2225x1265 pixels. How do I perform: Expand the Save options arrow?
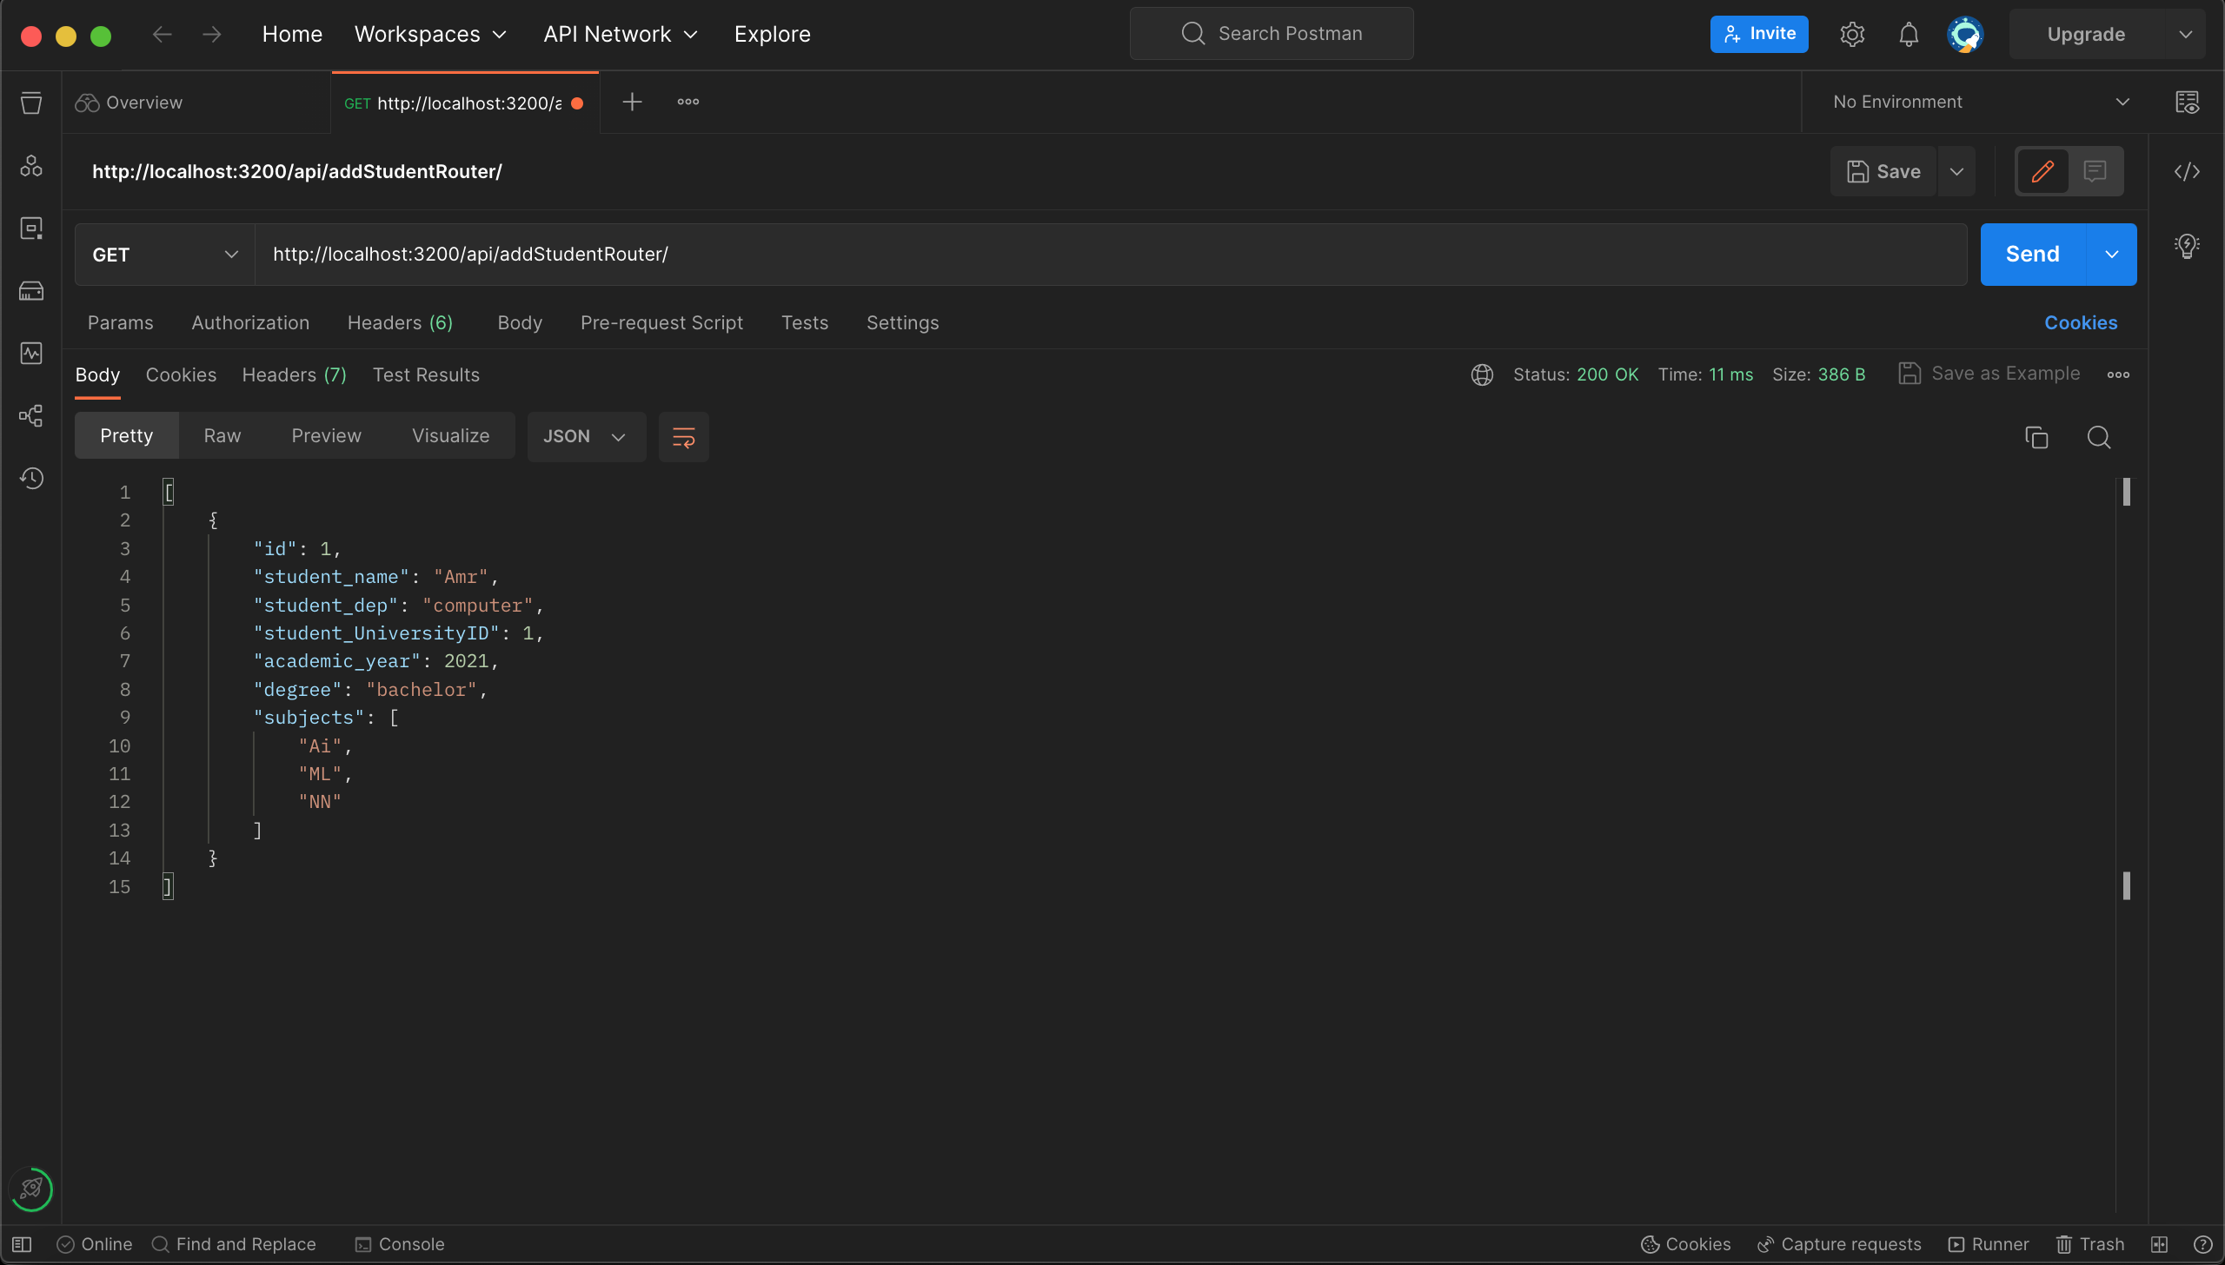(1956, 171)
